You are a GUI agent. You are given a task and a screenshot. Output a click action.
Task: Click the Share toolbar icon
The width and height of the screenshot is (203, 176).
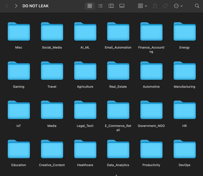pos(155,6)
